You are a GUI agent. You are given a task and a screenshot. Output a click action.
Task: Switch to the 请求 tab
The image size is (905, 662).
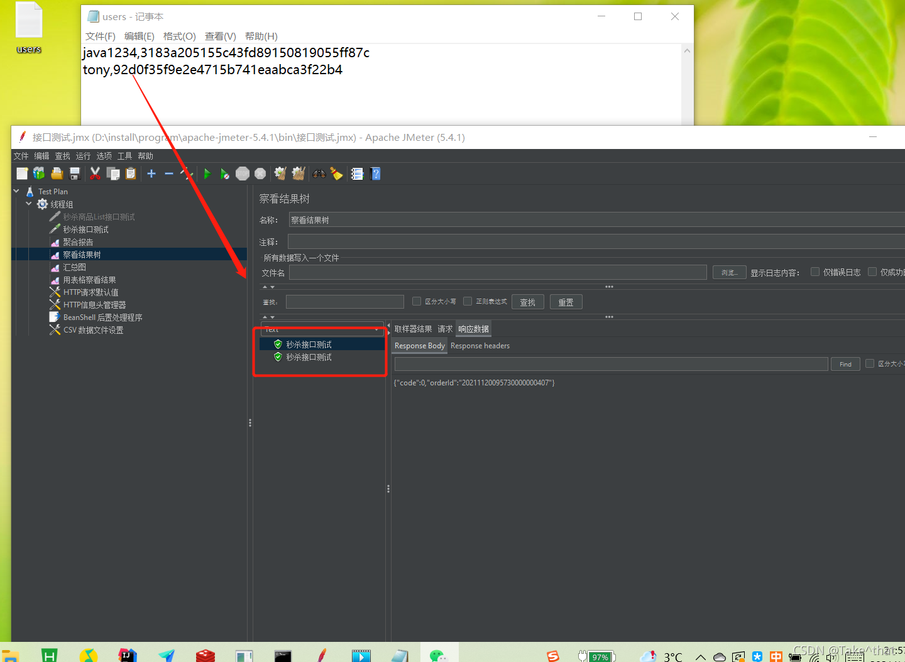point(445,329)
